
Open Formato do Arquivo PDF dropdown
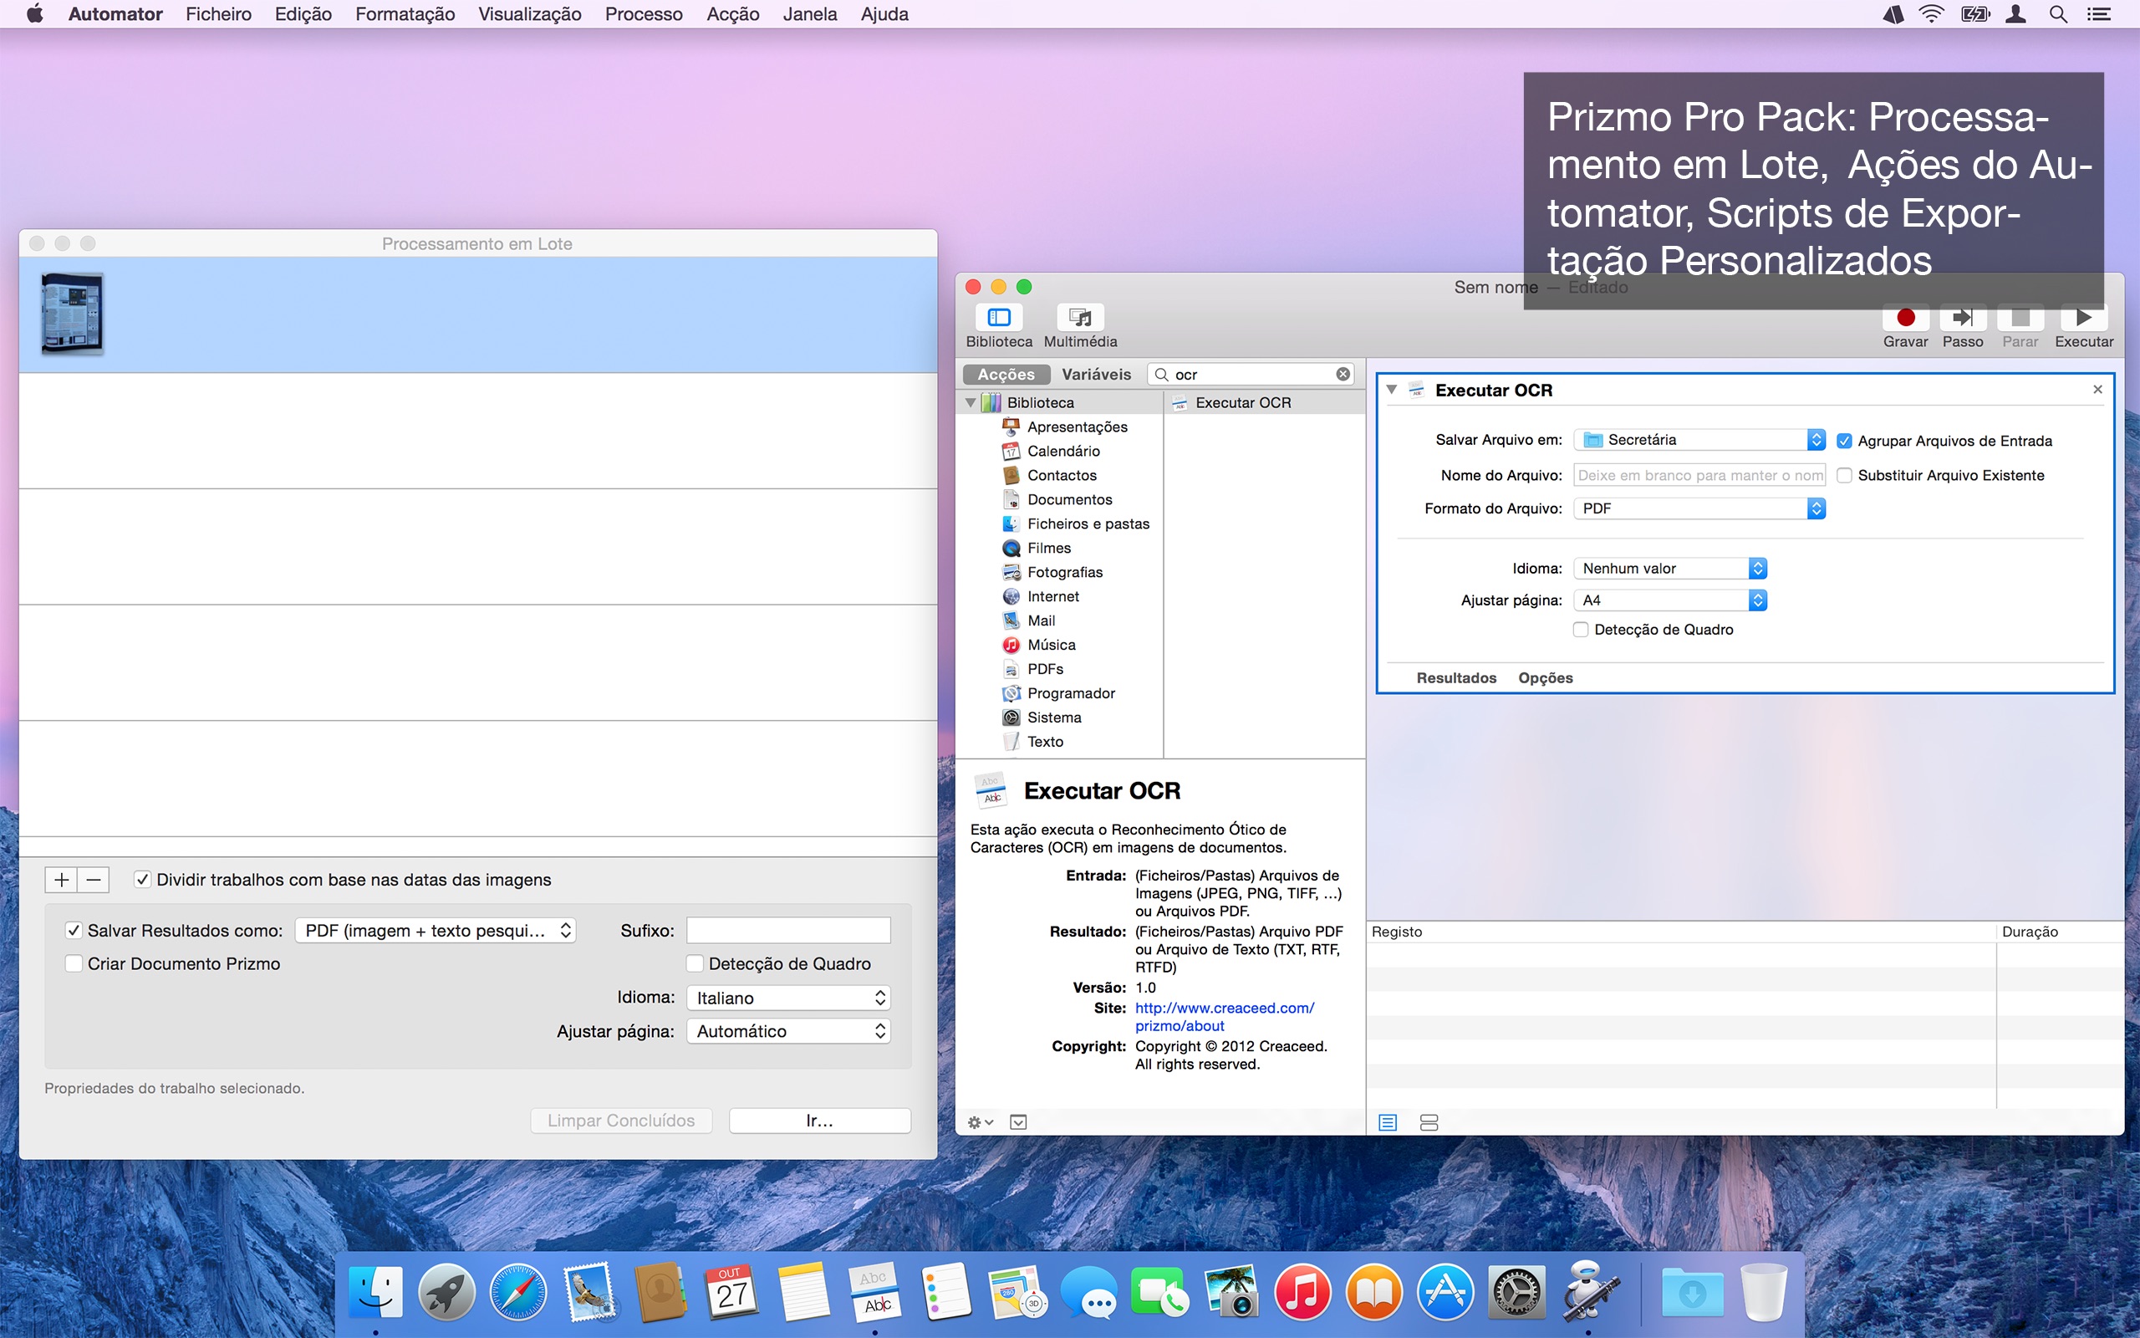tap(1699, 508)
